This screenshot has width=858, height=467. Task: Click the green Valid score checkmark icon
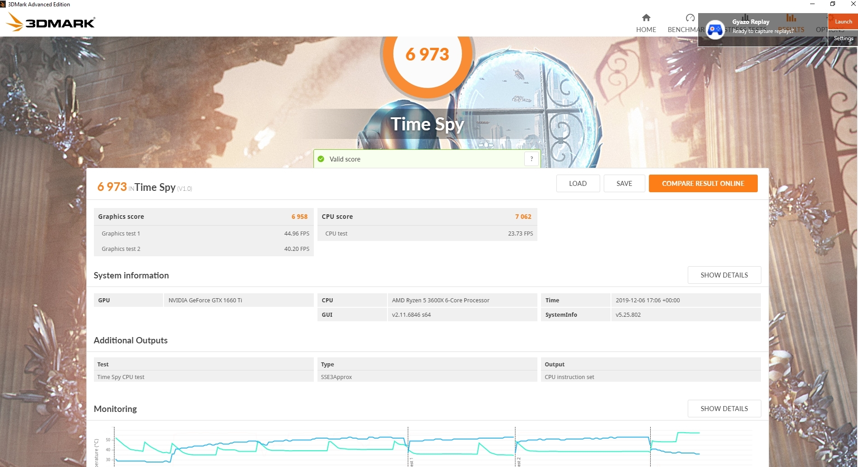321,159
